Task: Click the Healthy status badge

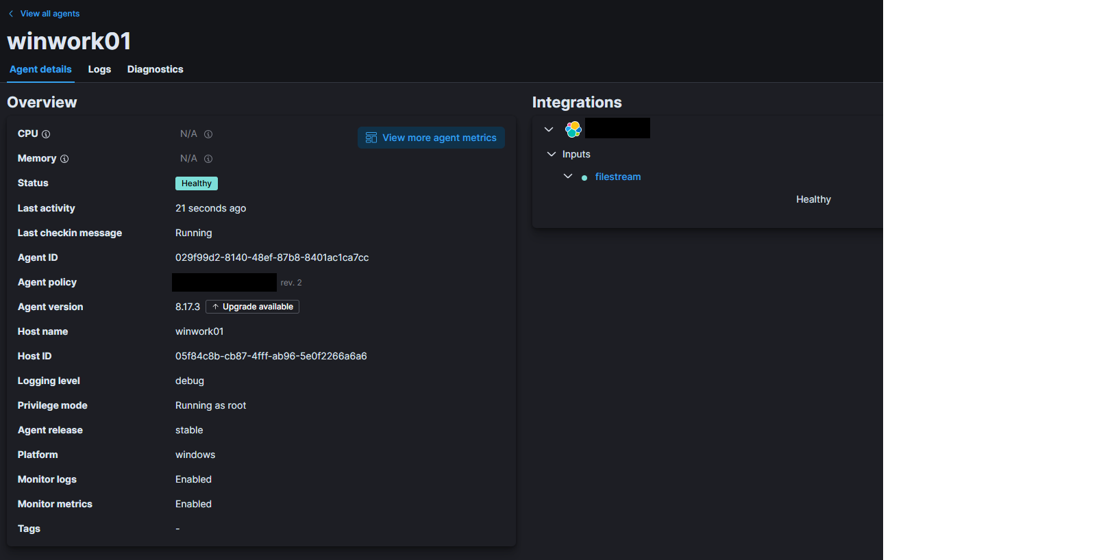Action: 197,183
